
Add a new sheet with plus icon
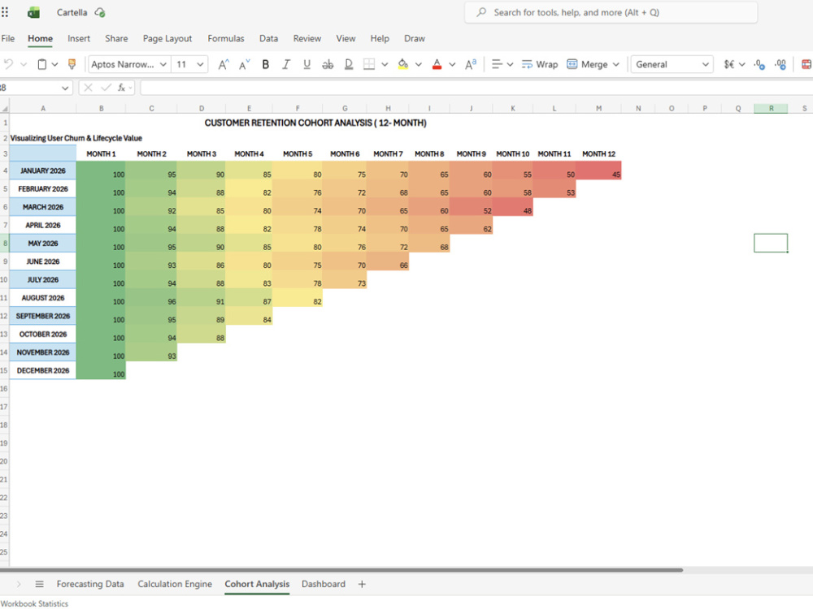tap(362, 584)
